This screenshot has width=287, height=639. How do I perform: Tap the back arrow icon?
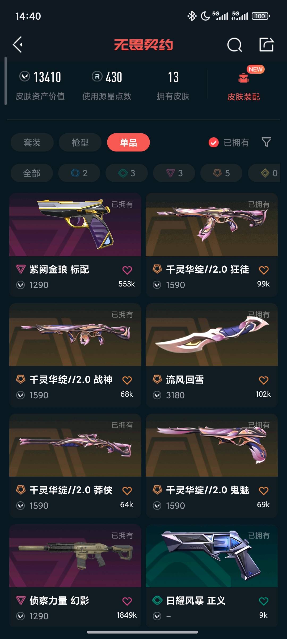coord(18,44)
